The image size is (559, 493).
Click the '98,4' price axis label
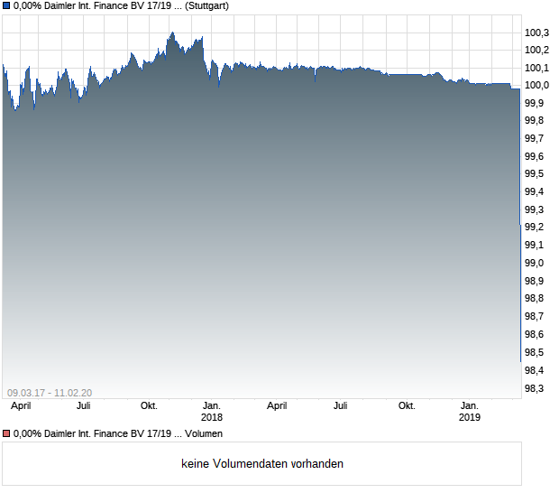534,370
